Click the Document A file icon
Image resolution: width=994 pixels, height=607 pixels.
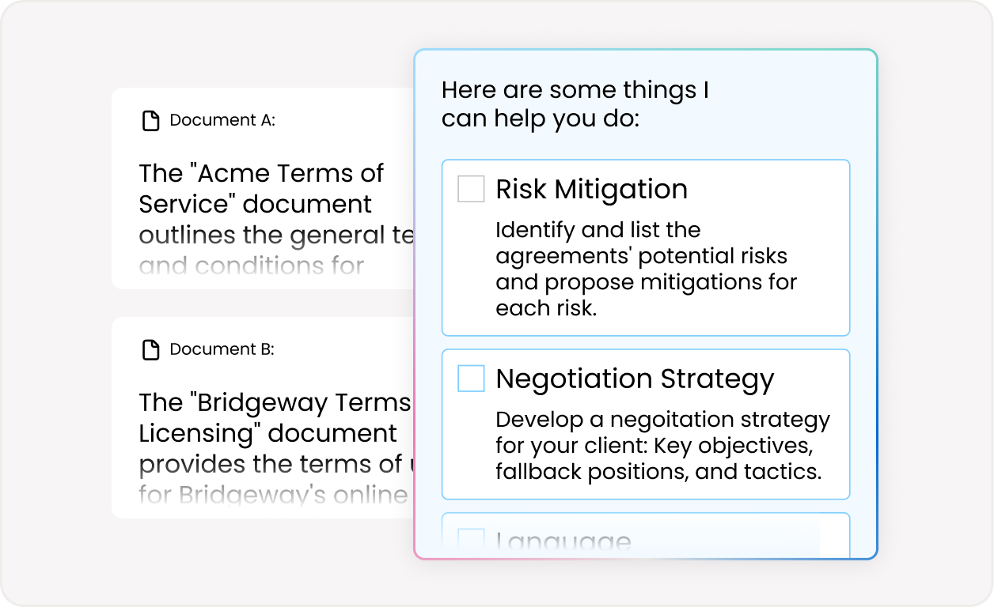click(150, 120)
